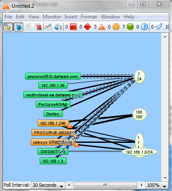This screenshot has width=172, height=191.
Task: Click the blue question mark unknown icon
Action: [x=144, y=27]
